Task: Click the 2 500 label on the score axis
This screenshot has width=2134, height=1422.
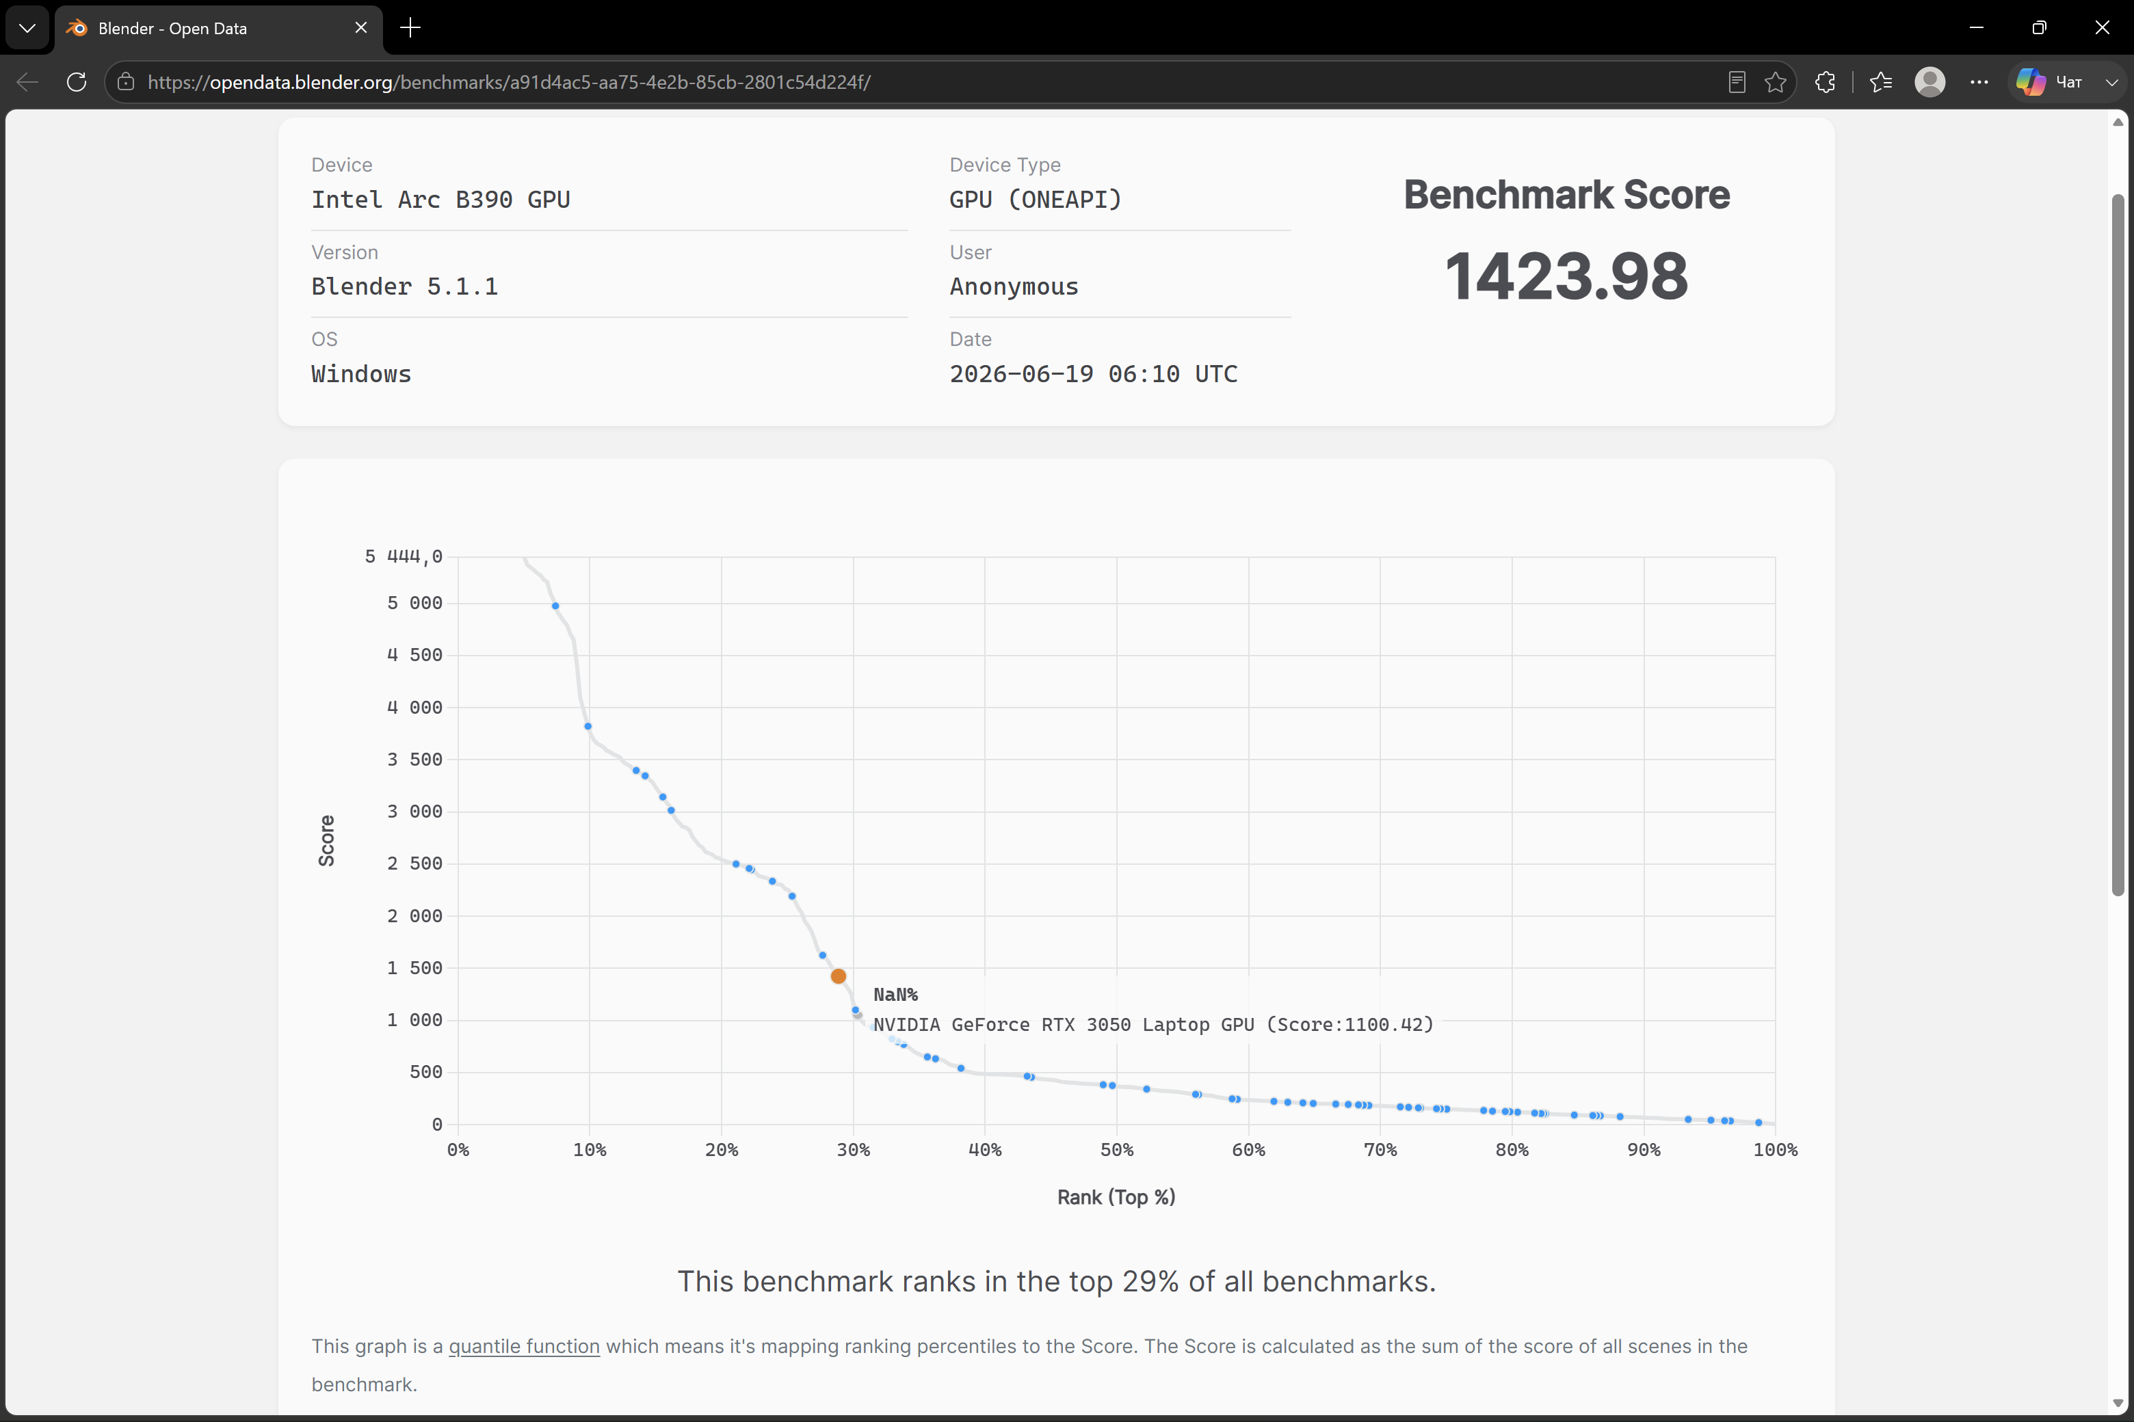Action: click(x=414, y=863)
